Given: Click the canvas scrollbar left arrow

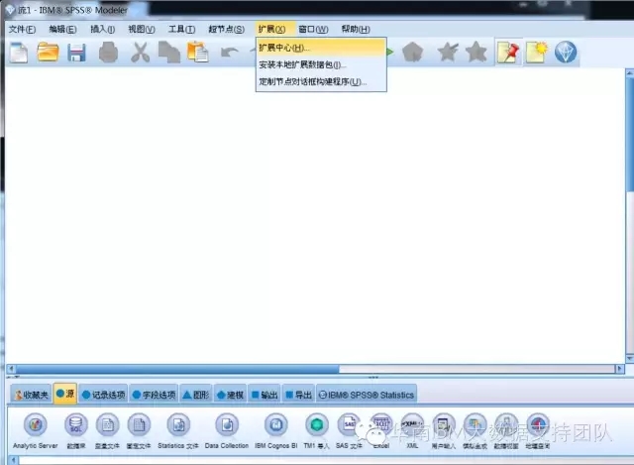Looking at the screenshot, I should click(x=11, y=369).
